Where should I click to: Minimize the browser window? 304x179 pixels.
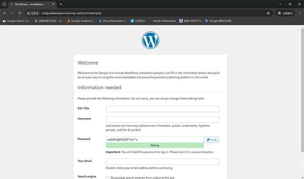click(x=280, y=4)
